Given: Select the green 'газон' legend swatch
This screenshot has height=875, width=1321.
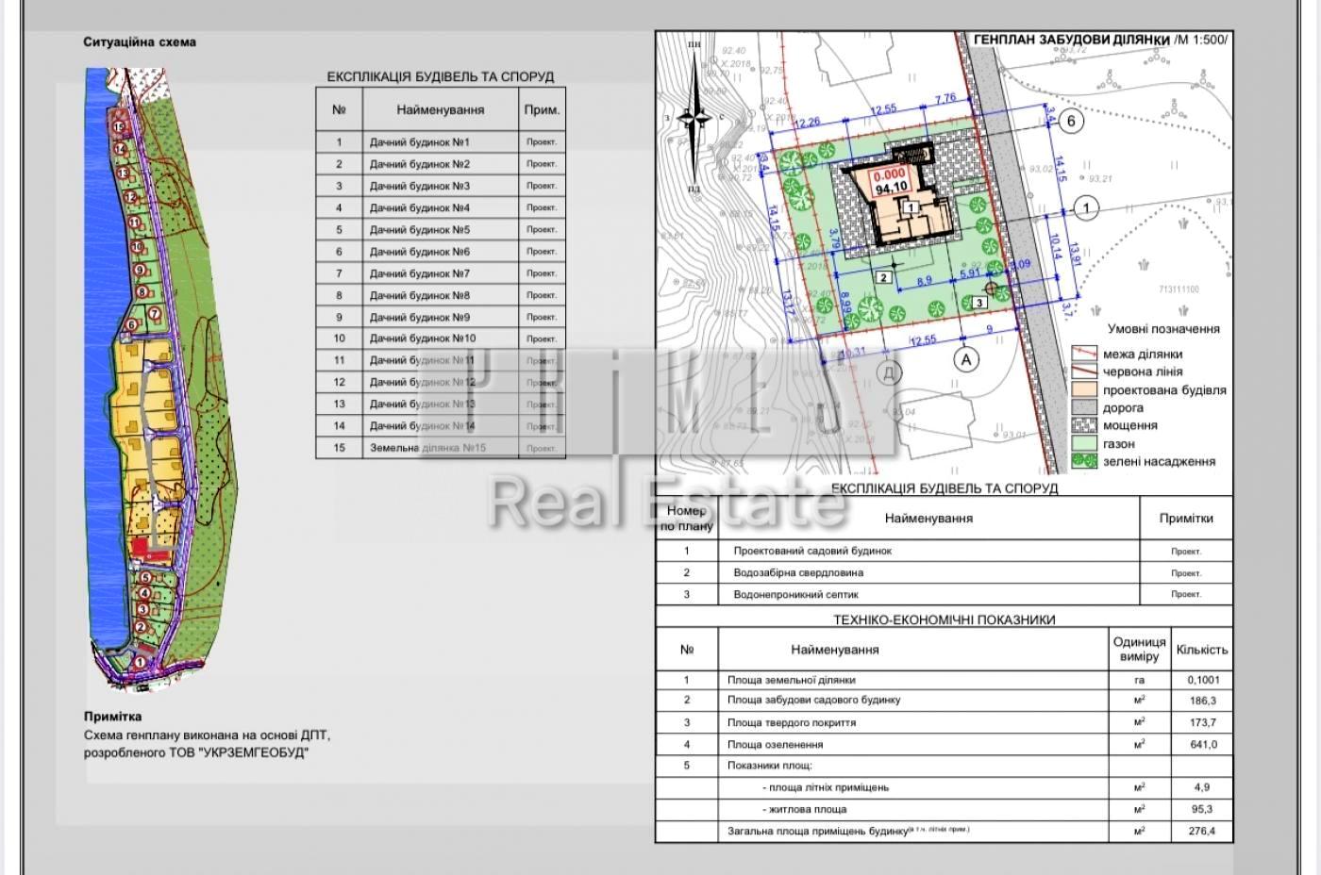Looking at the screenshot, I should pyautogui.click(x=1084, y=444).
